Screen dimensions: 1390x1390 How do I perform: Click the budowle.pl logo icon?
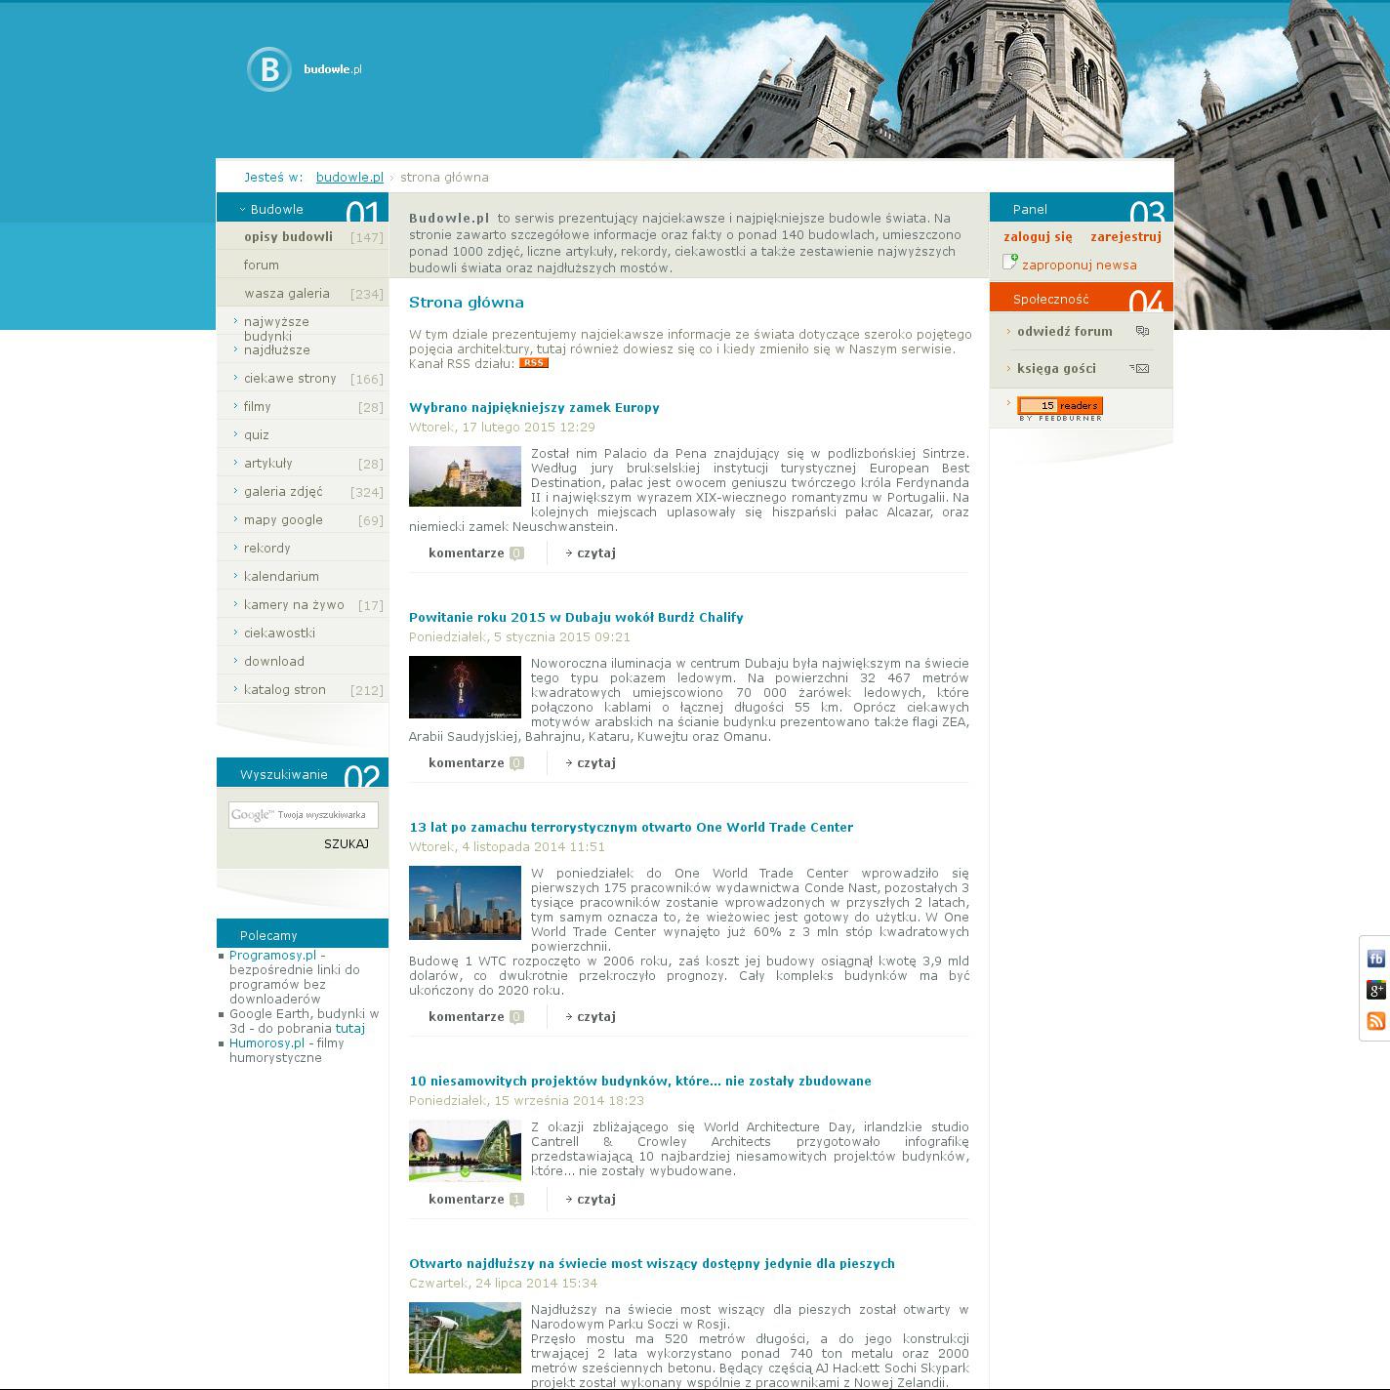(268, 69)
